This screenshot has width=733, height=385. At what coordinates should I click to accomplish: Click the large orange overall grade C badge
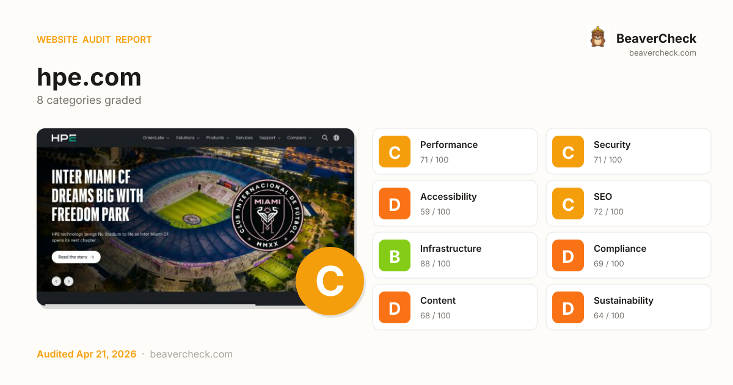point(330,280)
